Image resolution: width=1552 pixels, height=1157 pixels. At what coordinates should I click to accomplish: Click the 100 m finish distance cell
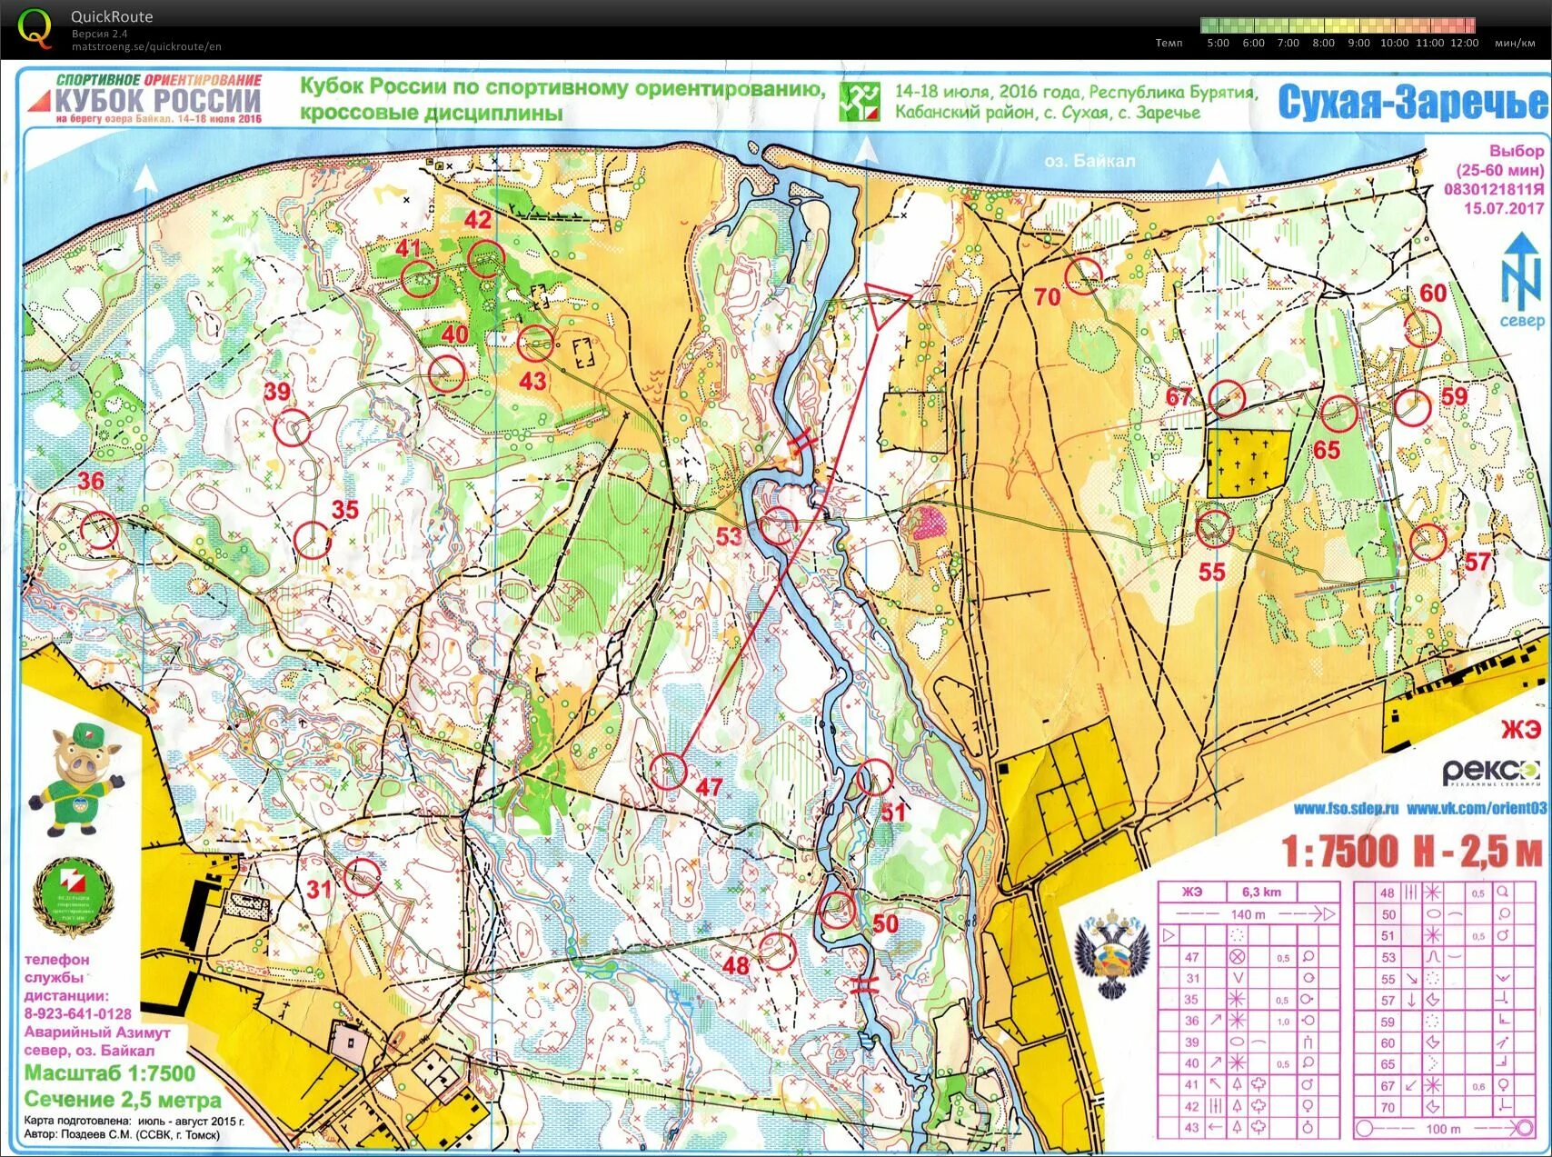[x=1443, y=1129]
